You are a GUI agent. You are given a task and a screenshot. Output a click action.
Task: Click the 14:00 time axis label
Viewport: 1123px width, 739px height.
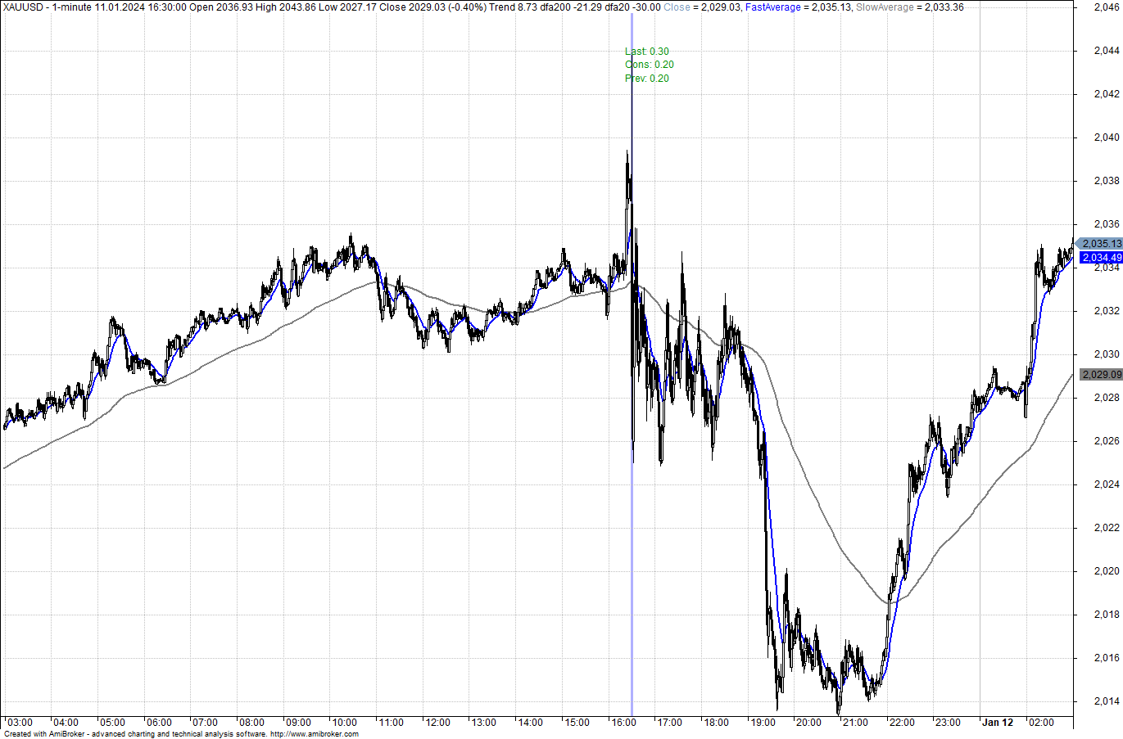(x=530, y=723)
